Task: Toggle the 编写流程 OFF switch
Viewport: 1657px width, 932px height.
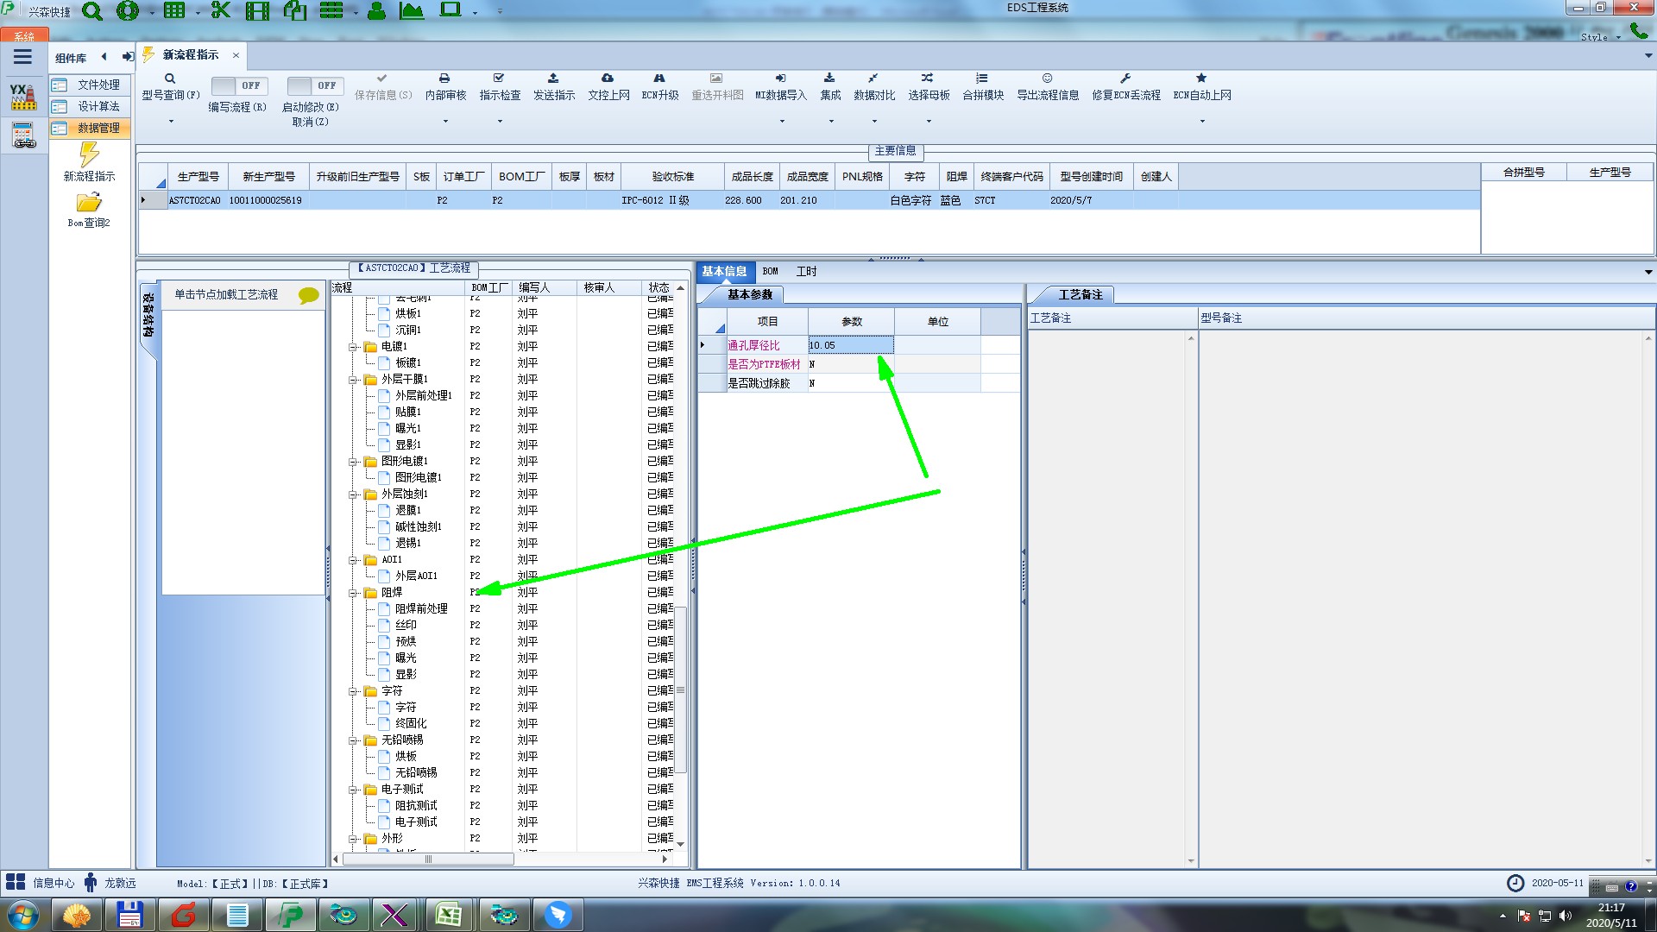Action: [238, 85]
